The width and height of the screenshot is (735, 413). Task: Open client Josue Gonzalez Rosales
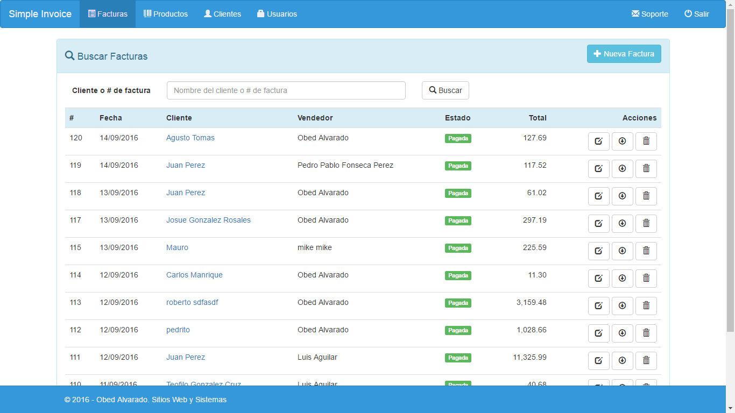click(x=208, y=220)
